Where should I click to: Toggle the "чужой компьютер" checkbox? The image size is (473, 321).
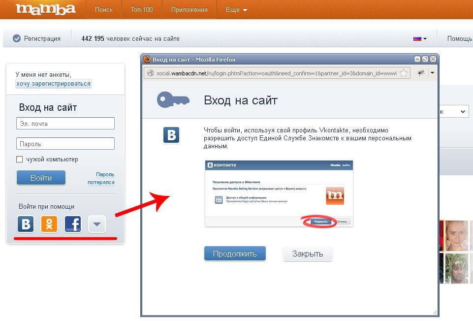point(20,160)
